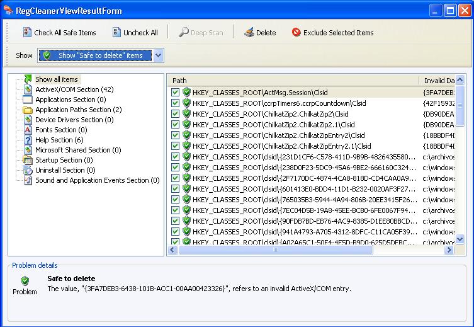This screenshot has width=474, height=327.
Task: Click the ActiveX/COM Section icon
Action: click(28, 89)
